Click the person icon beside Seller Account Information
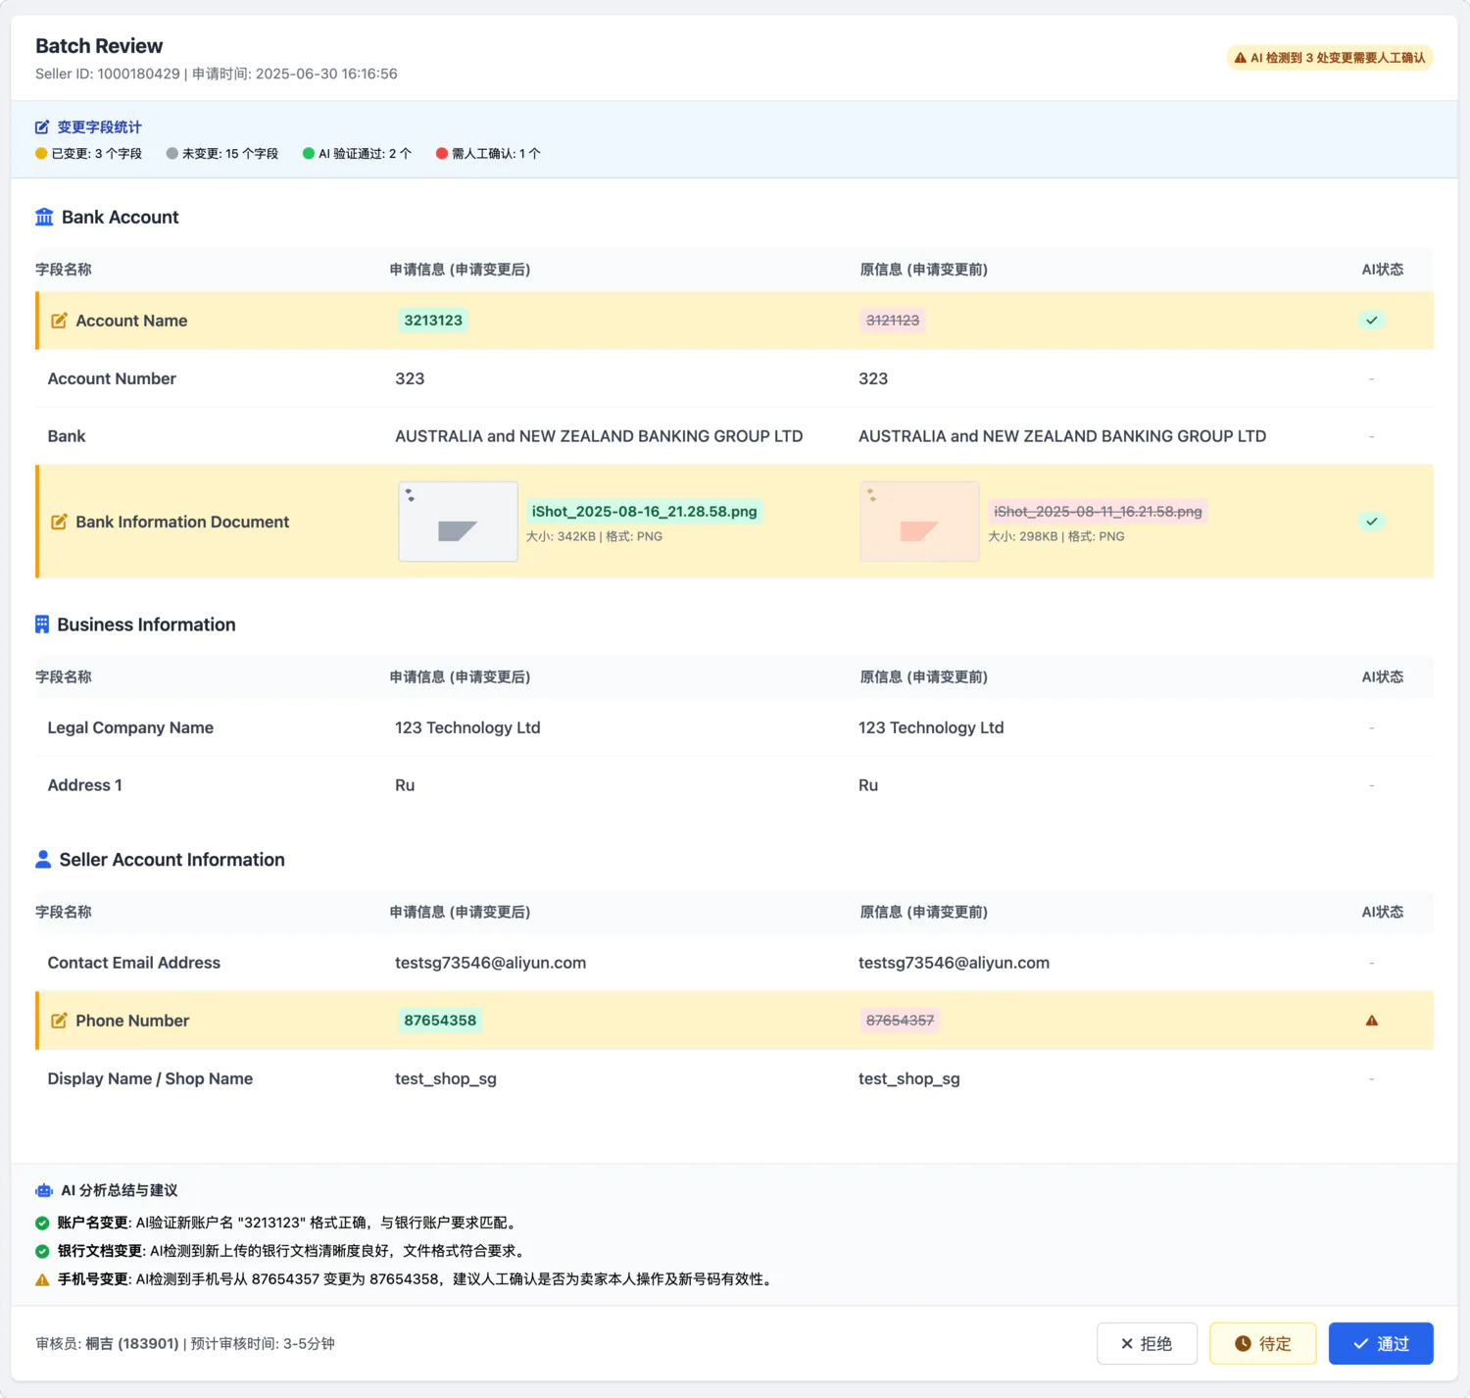The height and width of the screenshot is (1398, 1470). (x=43, y=860)
